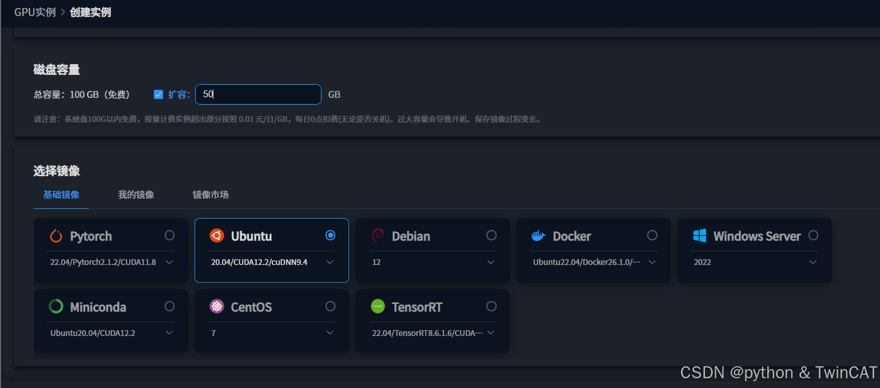Image resolution: width=880 pixels, height=388 pixels.
Task: Open Docker version dropdown Ubuntu22.04/Docker26.1.0
Action: tap(593, 262)
